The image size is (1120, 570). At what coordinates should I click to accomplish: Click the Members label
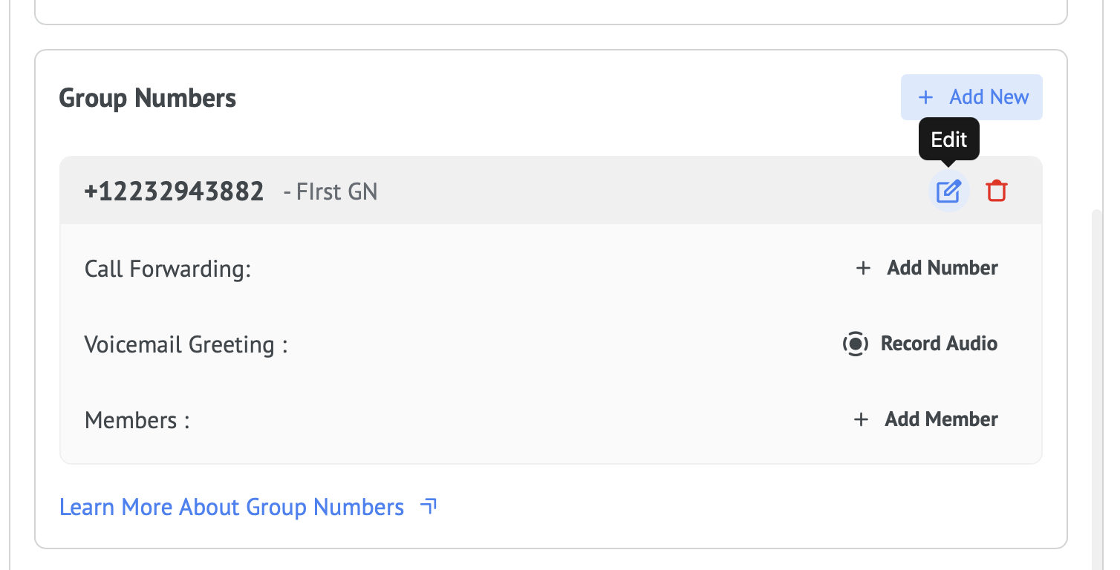pyautogui.click(x=137, y=420)
